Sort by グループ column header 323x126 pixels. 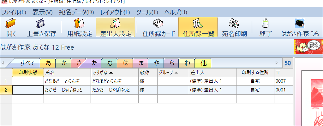tap(173, 73)
